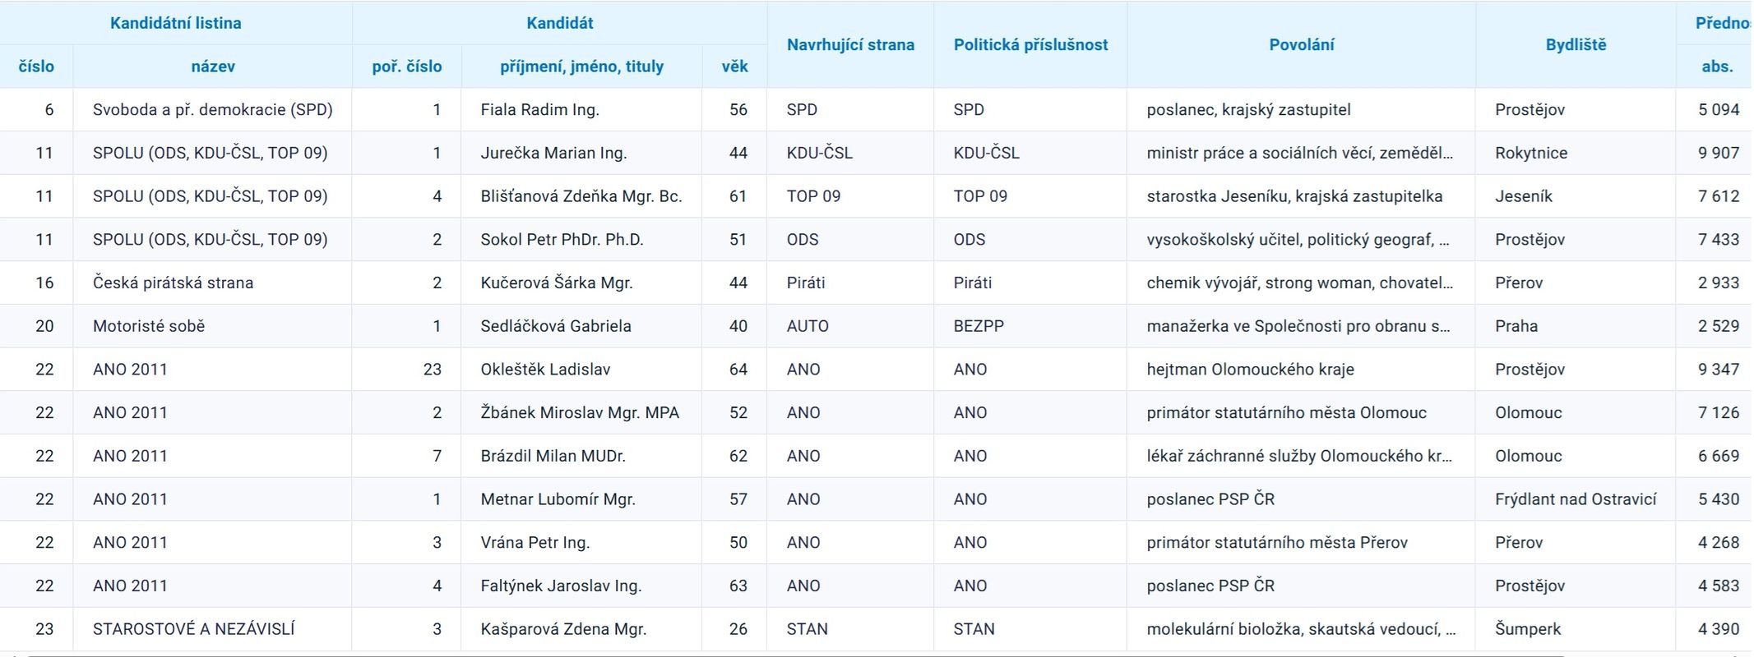The height and width of the screenshot is (657, 1754).
Task: Select the Kučerová Šárka Mgr. cell
Action: point(556,283)
